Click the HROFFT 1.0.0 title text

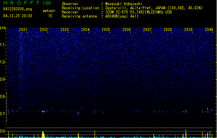pos(27,3)
